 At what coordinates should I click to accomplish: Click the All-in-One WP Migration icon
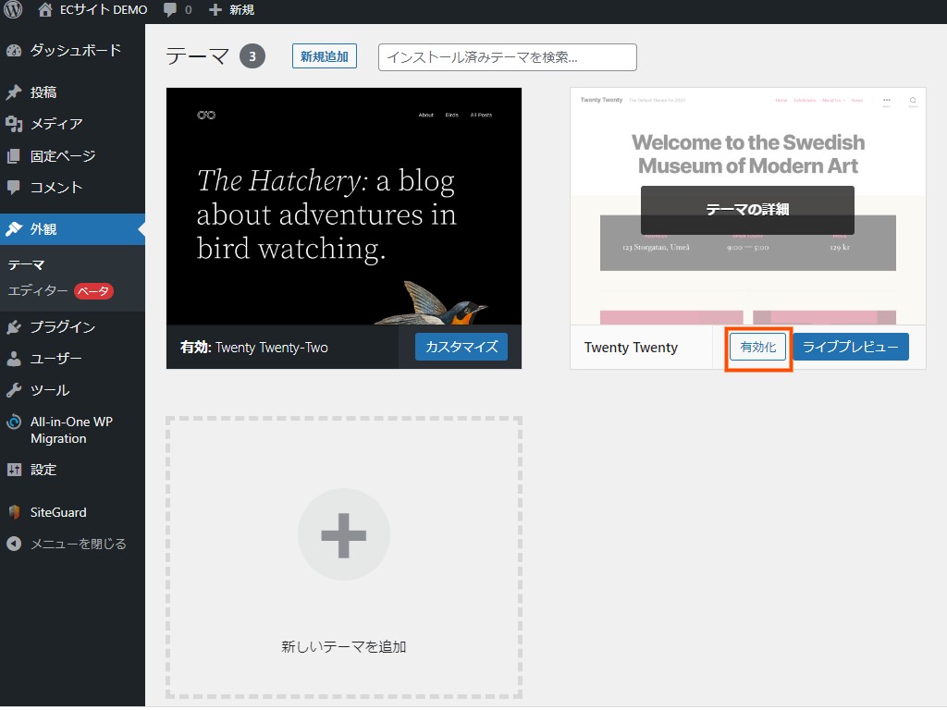point(14,422)
